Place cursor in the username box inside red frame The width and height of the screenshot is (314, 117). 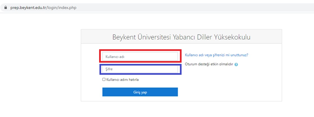[140, 56]
